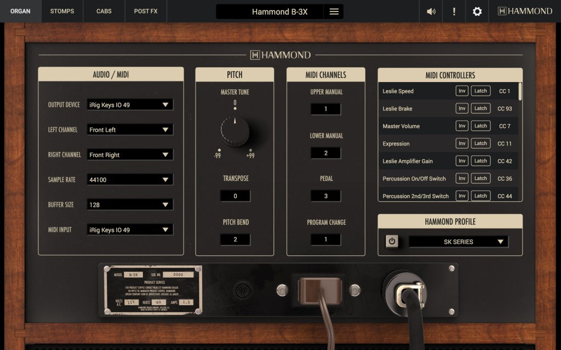
Task: Click CC 7 for Master Volume
Action: tap(505, 126)
